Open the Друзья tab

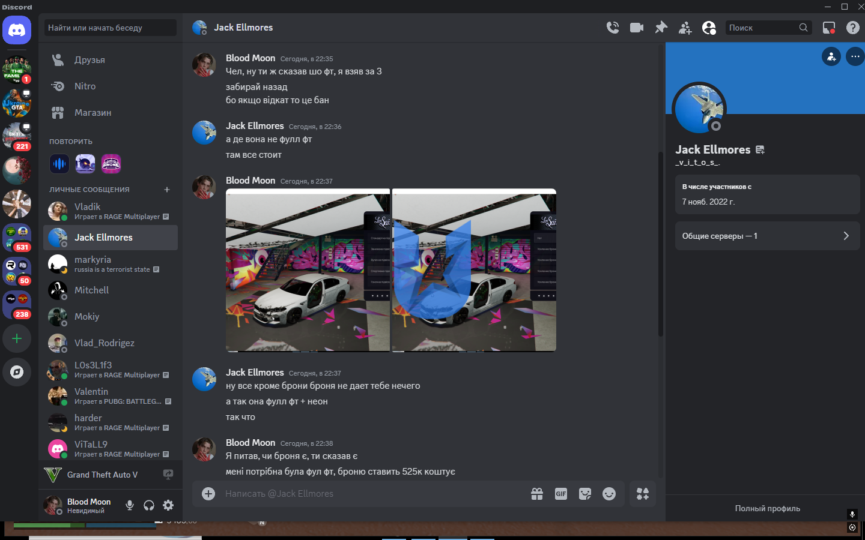(111, 60)
